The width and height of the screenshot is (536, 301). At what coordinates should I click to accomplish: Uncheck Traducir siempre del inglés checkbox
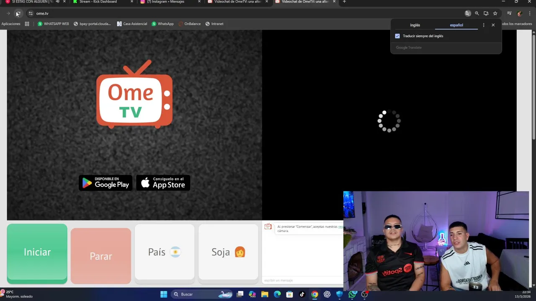pyautogui.click(x=397, y=36)
